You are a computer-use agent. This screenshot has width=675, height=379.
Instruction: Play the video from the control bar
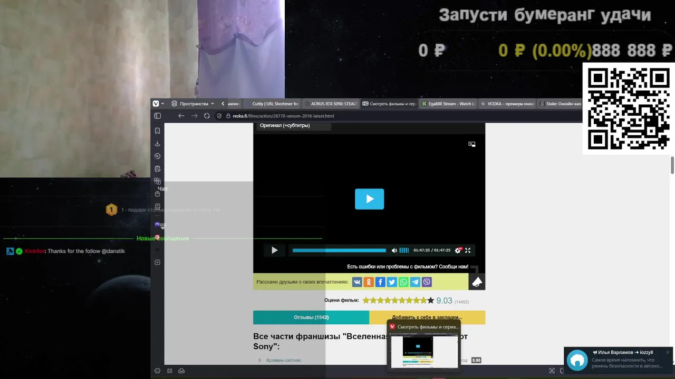(x=274, y=251)
